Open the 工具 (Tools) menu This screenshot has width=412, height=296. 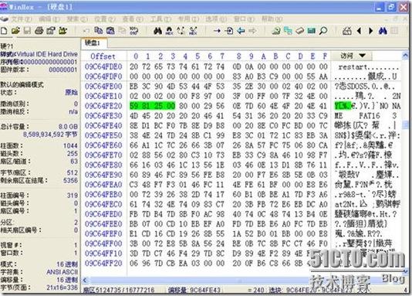click(160, 19)
